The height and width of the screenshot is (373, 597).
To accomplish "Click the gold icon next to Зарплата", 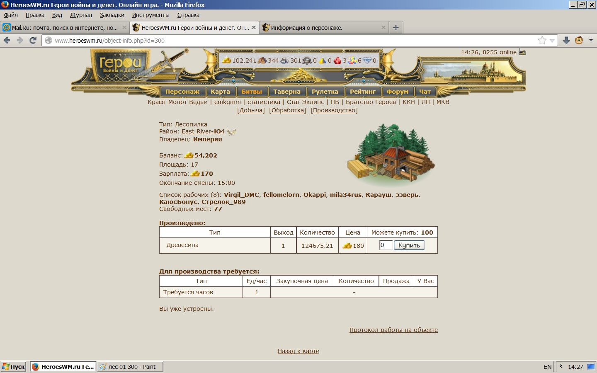I will pos(195,173).
